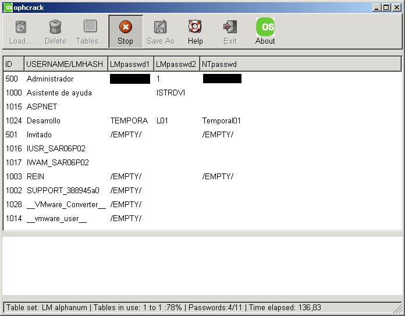The height and width of the screenshot is (316, 405).
Task: Click the LMpasswd1 column header
Action: tap(131, 64)
